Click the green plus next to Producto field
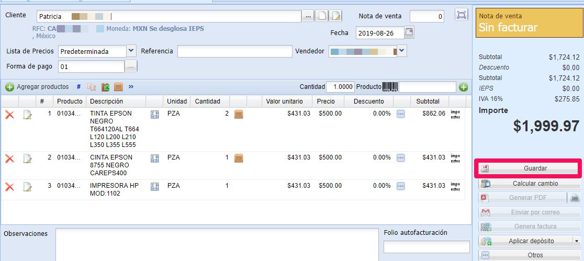This screenshot has height=261, width=584. [x=463, y=87]
